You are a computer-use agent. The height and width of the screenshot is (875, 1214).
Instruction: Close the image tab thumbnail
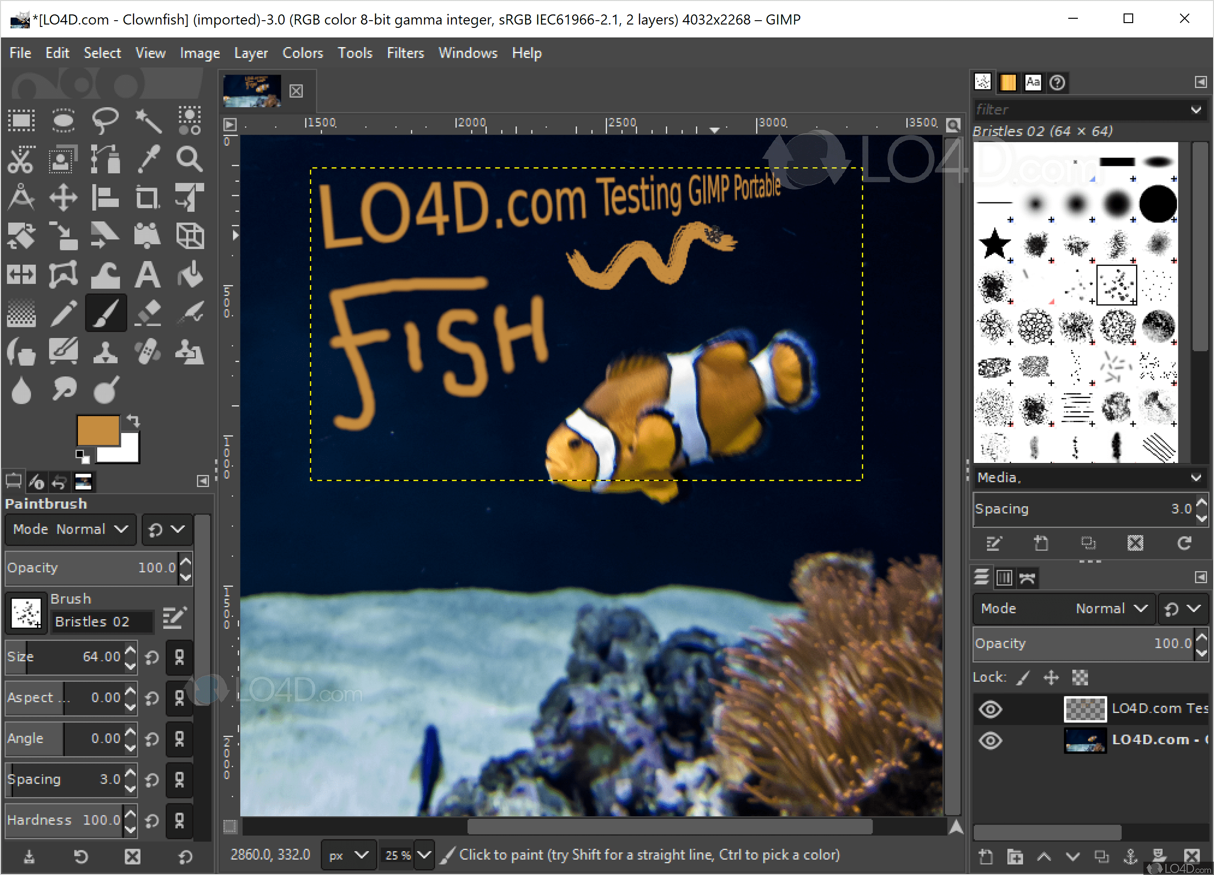click(296, 91)
